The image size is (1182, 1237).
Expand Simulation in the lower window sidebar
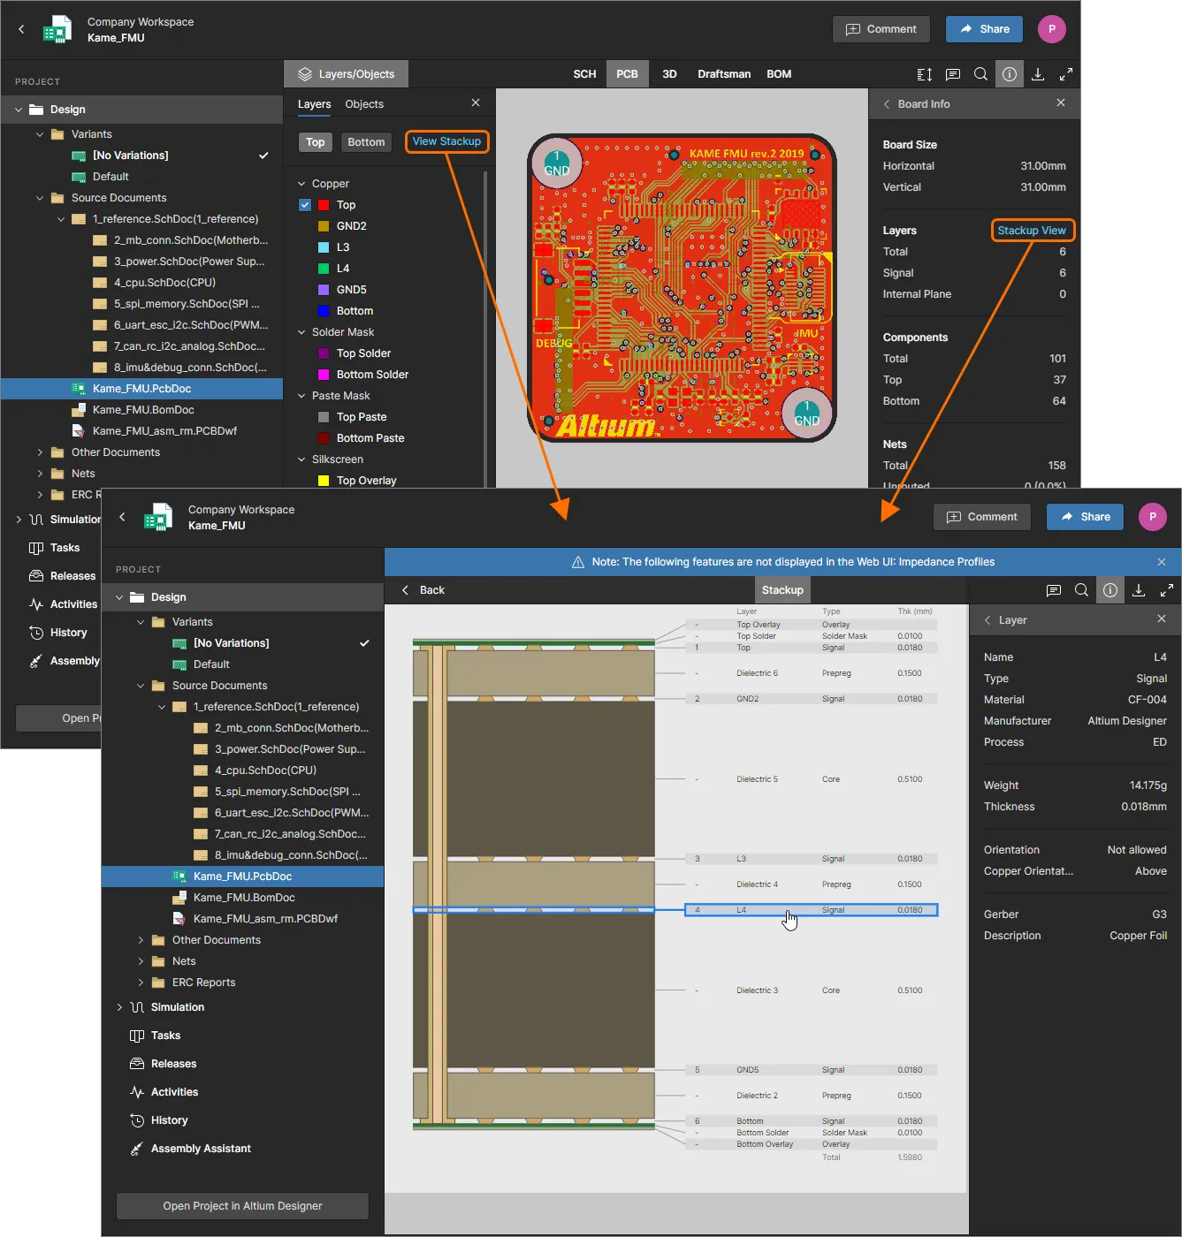(119, 1007)
